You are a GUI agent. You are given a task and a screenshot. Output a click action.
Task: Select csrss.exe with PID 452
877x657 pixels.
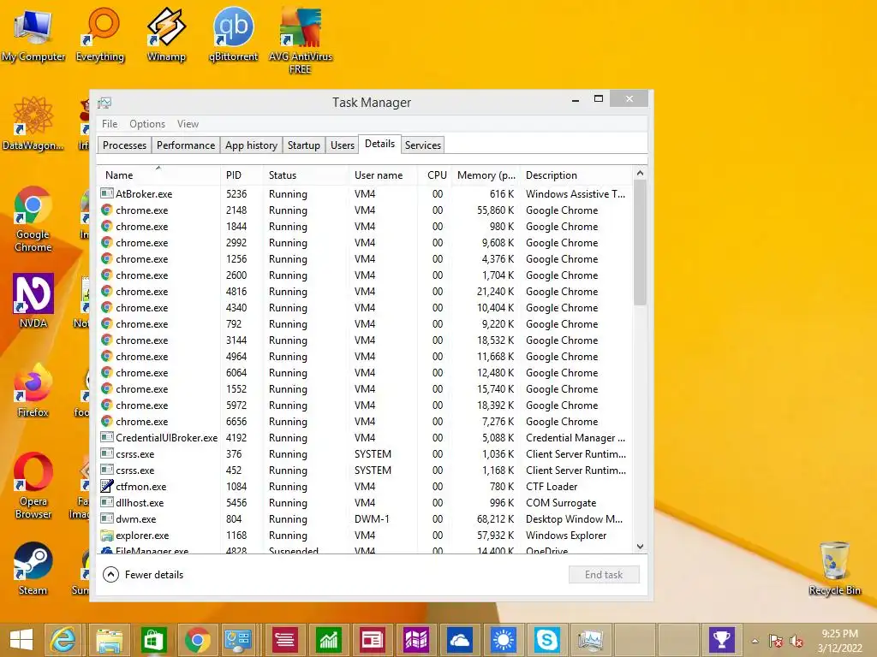tap(365, 471)
